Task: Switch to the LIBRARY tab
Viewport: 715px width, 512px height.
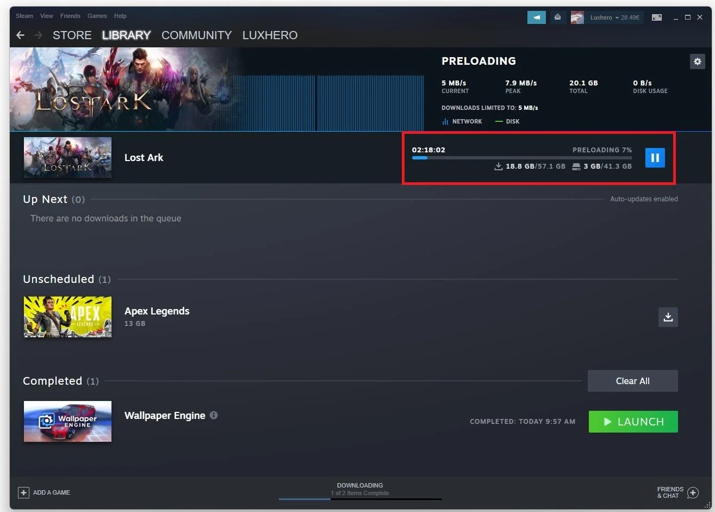Action: pyautogui.click(x=126, y=35)
